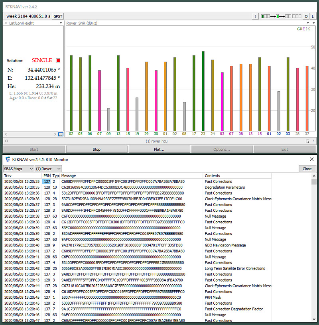Viewport: 319px width, 325px height.
Task: Click the Exit button
Action: (285, 149)
